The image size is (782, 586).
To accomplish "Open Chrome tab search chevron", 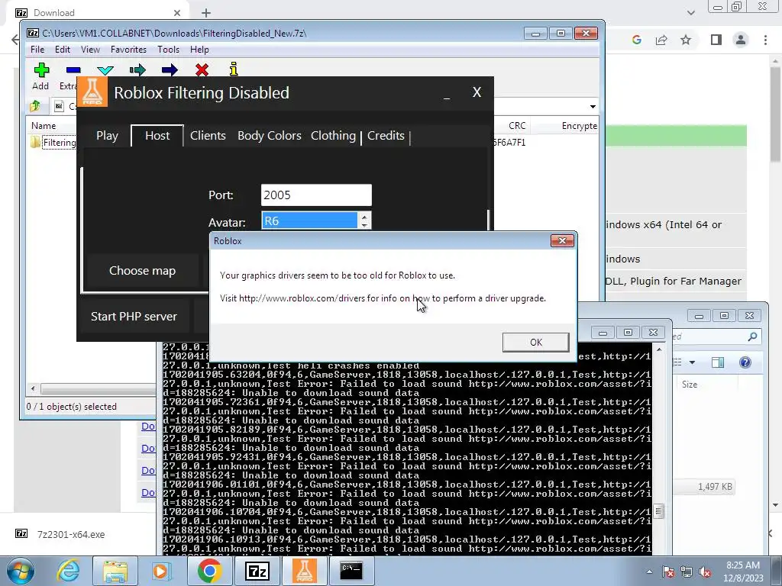I will click(x=690, y=12).
